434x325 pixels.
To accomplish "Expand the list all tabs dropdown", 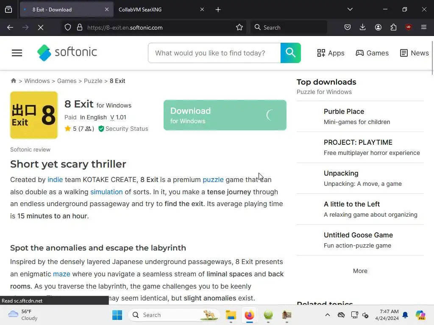I will click(x=350, y=9).
